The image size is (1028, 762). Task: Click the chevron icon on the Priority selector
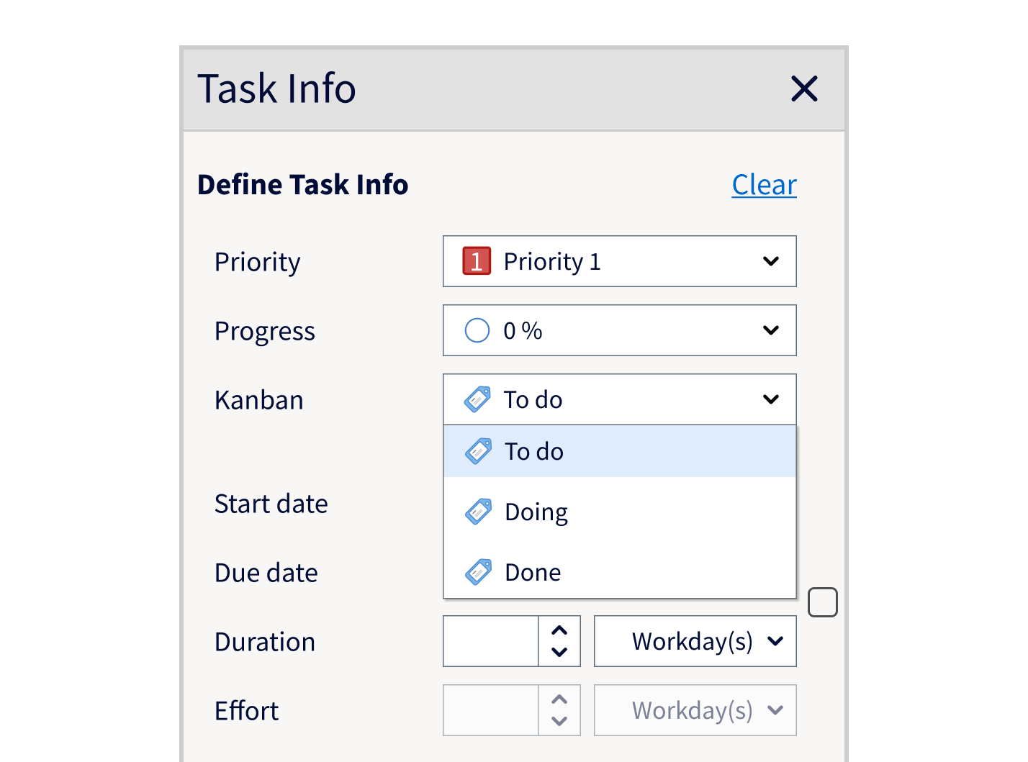pos(771,261)
